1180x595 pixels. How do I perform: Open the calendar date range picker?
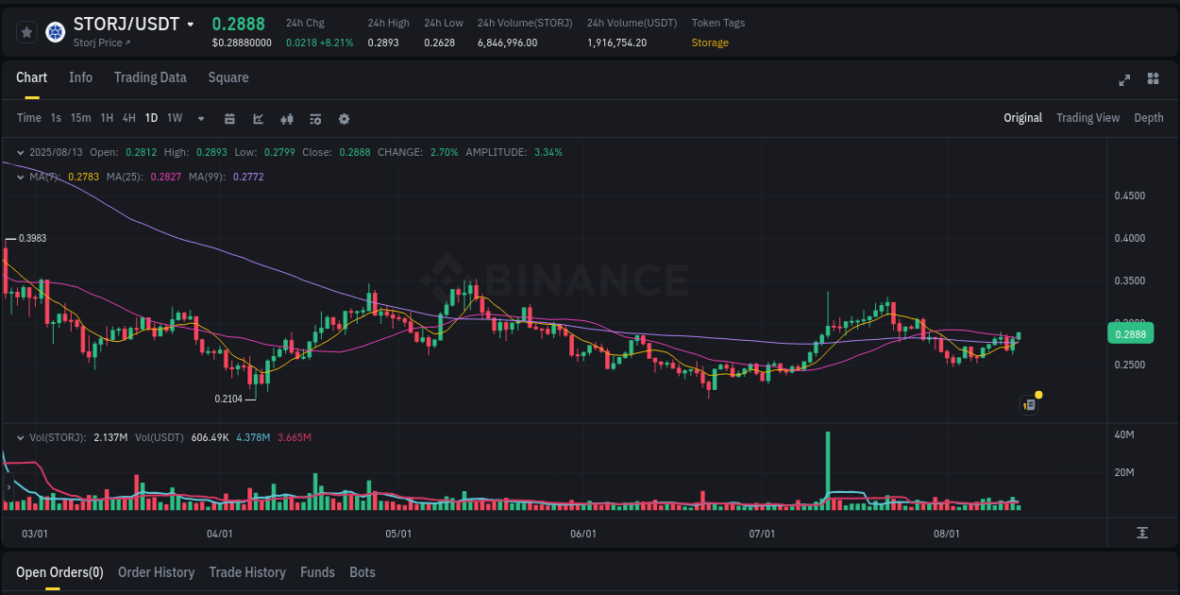pos(229,118)
